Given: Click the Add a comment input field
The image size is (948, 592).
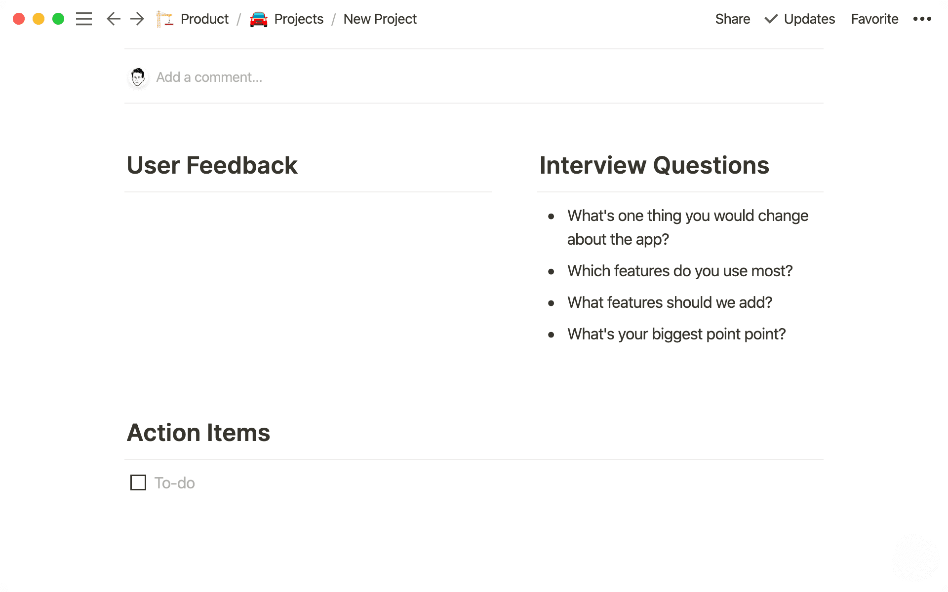Looking at the screenshot, I should coord(209,77).
